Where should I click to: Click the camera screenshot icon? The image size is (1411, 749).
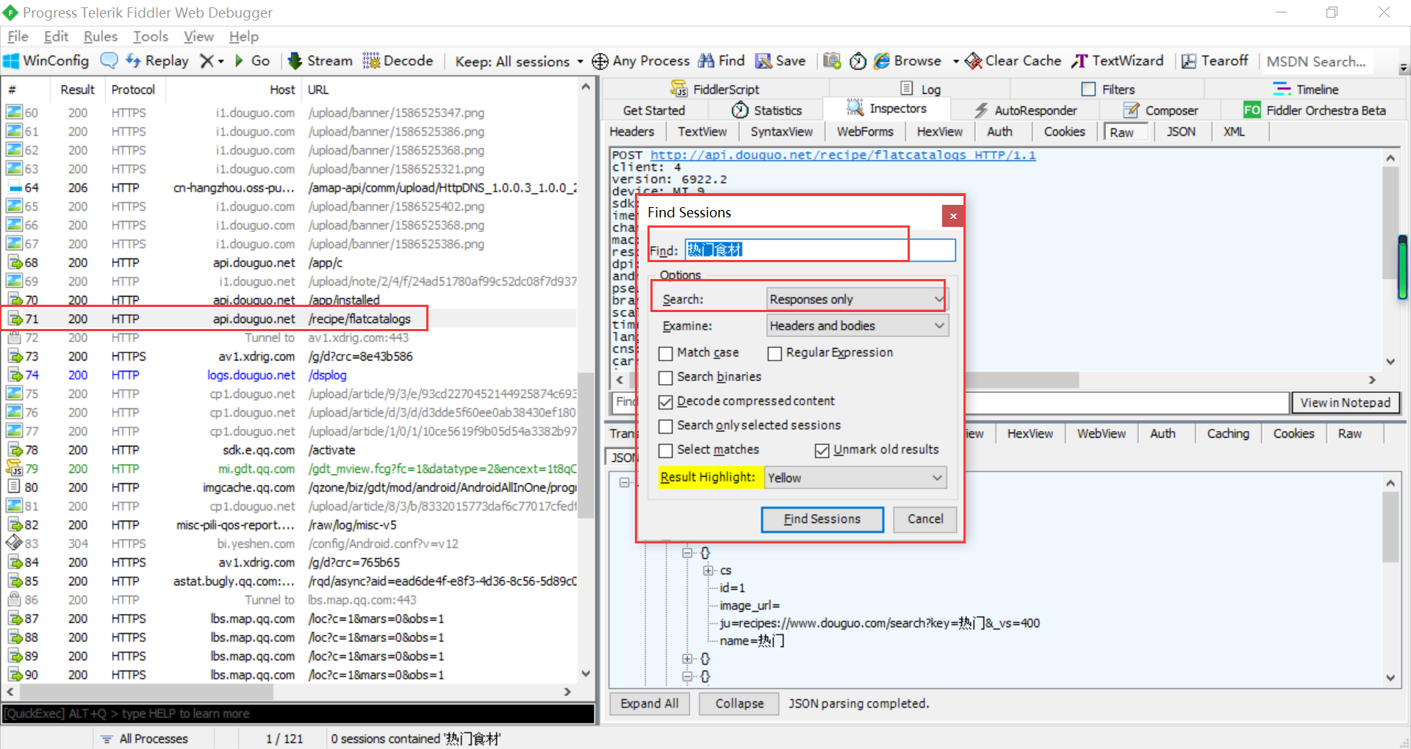click(x=832, y=61)
